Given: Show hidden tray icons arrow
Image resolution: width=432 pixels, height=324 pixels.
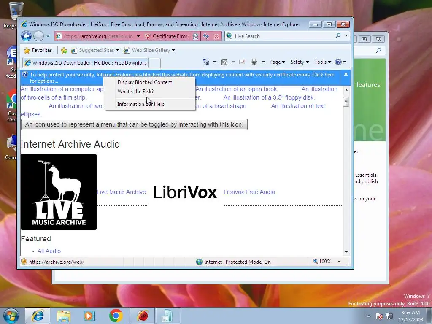Looking at the screenshot, I should click(369, 316).
